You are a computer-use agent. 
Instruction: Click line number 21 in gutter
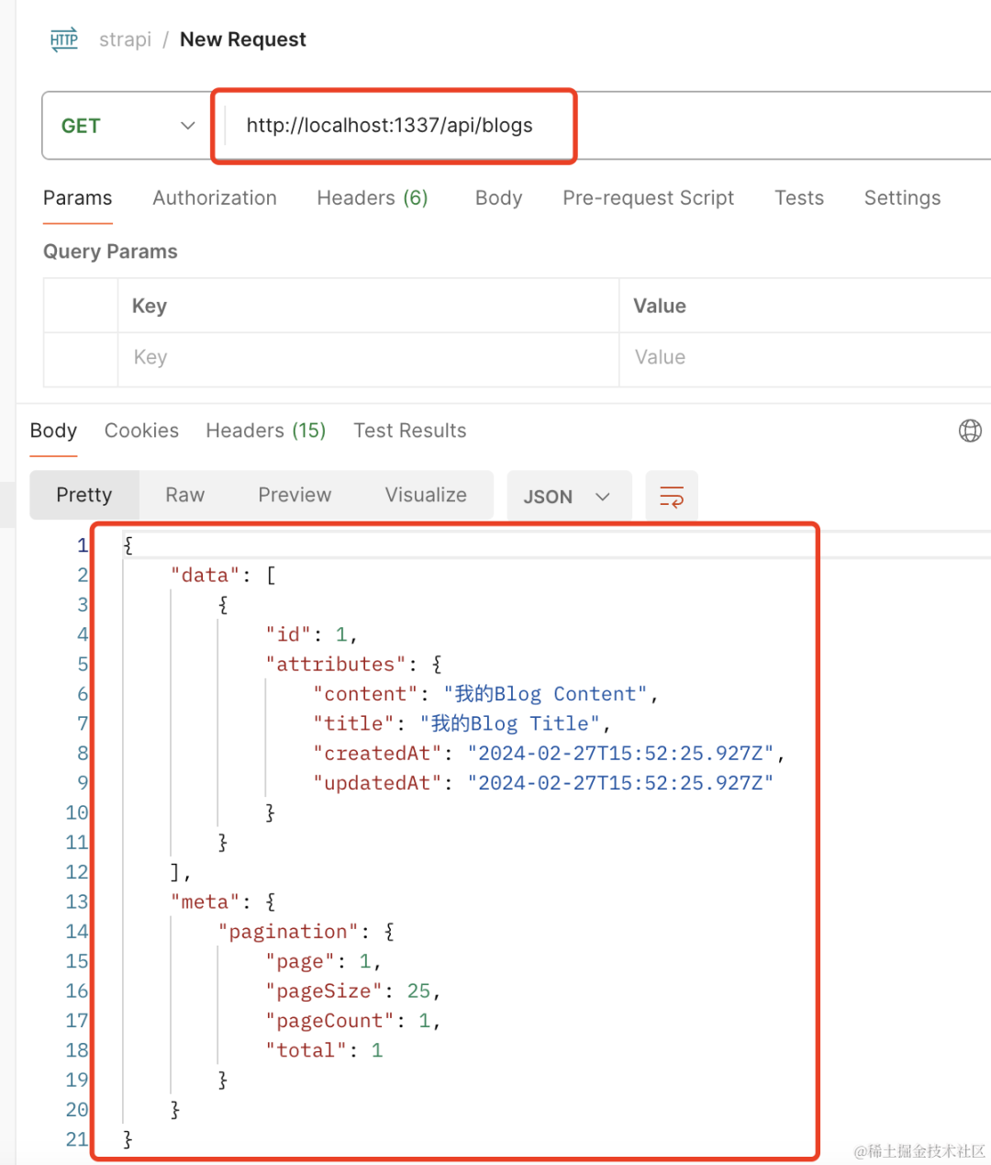click(77, 1139)
